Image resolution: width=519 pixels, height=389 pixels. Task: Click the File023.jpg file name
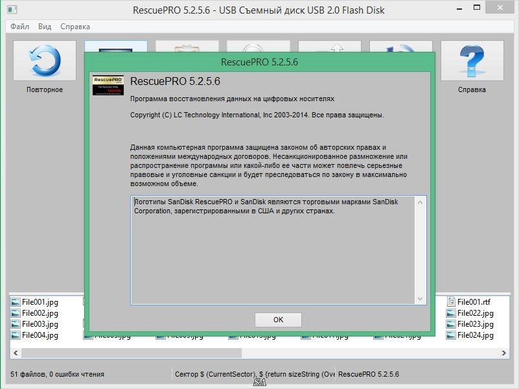coord(476,324)
